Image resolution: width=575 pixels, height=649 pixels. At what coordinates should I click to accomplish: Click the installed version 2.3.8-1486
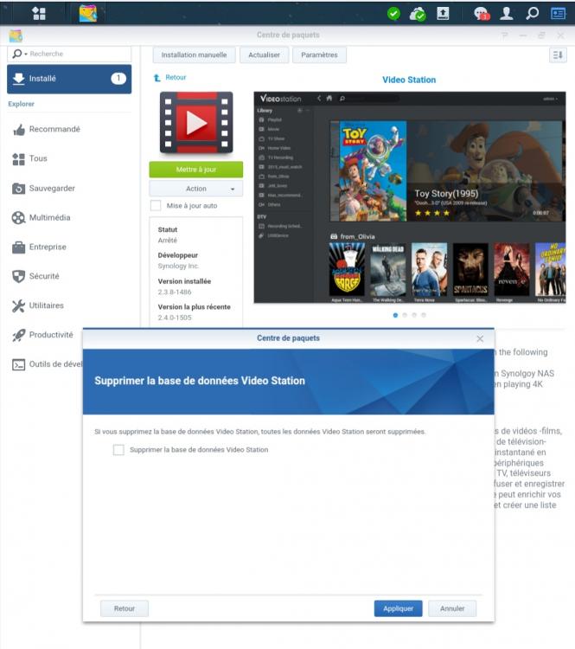175,292
